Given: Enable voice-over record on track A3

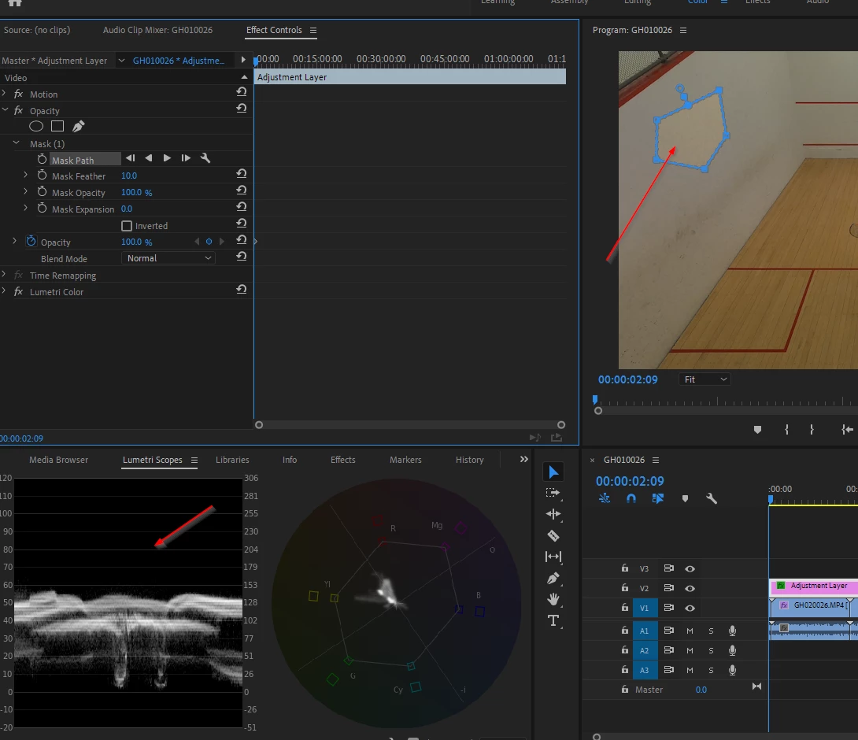Looking at the screenshot, I should (732, 670).
